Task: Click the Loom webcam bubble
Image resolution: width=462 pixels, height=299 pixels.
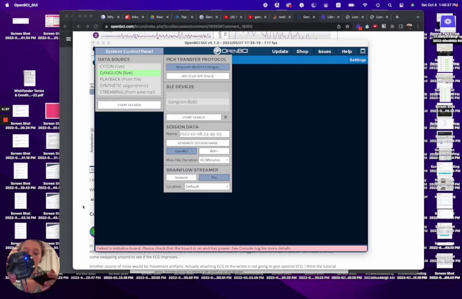Action: pyautogui.click(x=33, y=266)
